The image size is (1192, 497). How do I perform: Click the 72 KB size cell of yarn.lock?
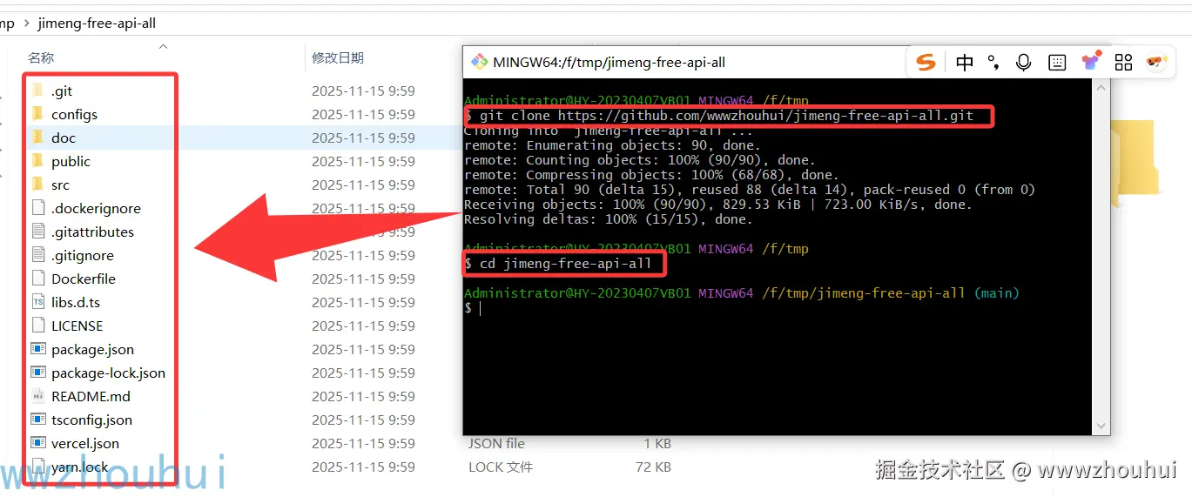[653, 467]
